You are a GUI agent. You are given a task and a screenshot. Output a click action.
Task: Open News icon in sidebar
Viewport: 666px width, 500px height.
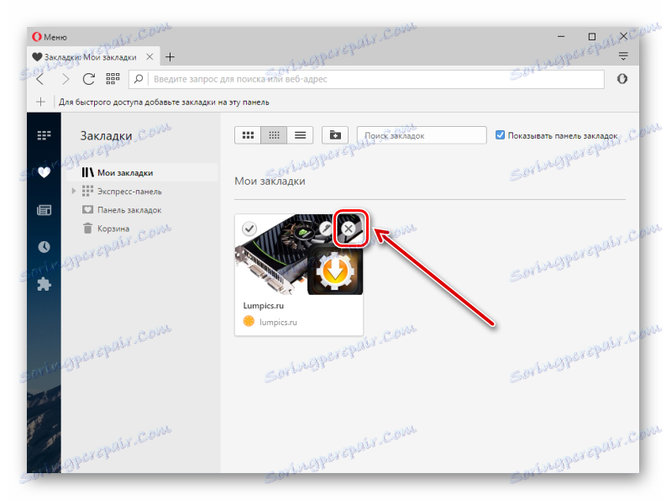pos(44,209)
